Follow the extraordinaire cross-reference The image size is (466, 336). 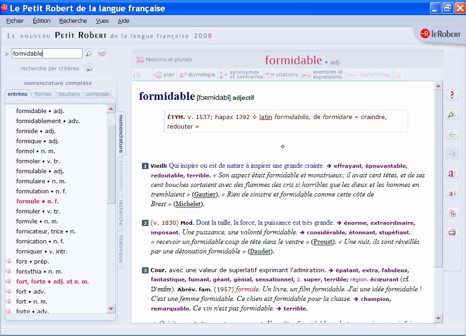pos(392,223)
